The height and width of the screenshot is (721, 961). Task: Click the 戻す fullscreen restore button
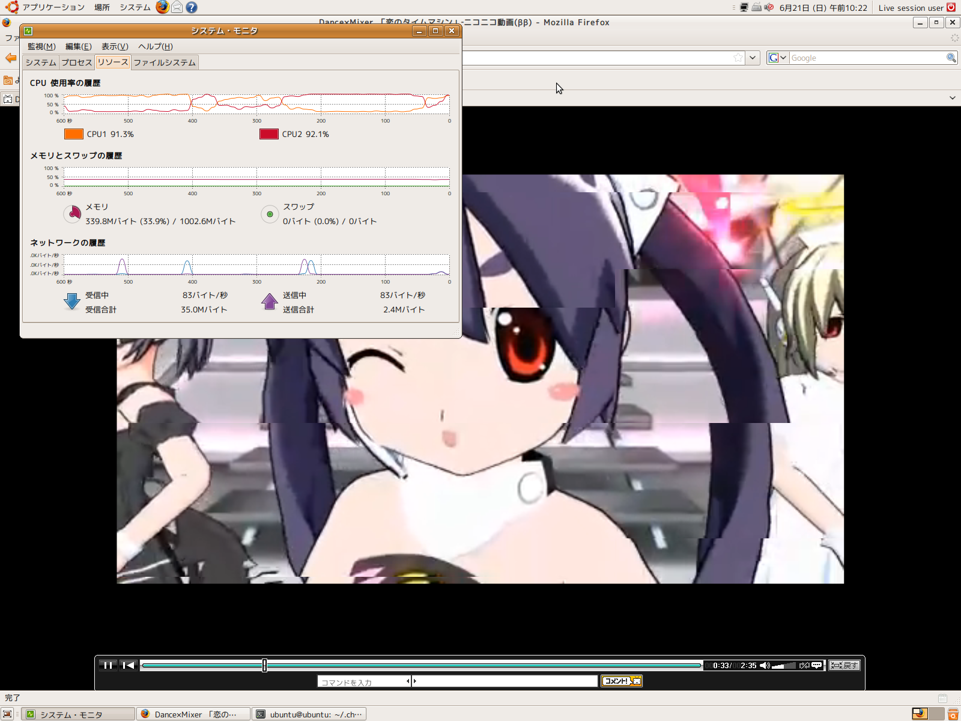(844, 665)
